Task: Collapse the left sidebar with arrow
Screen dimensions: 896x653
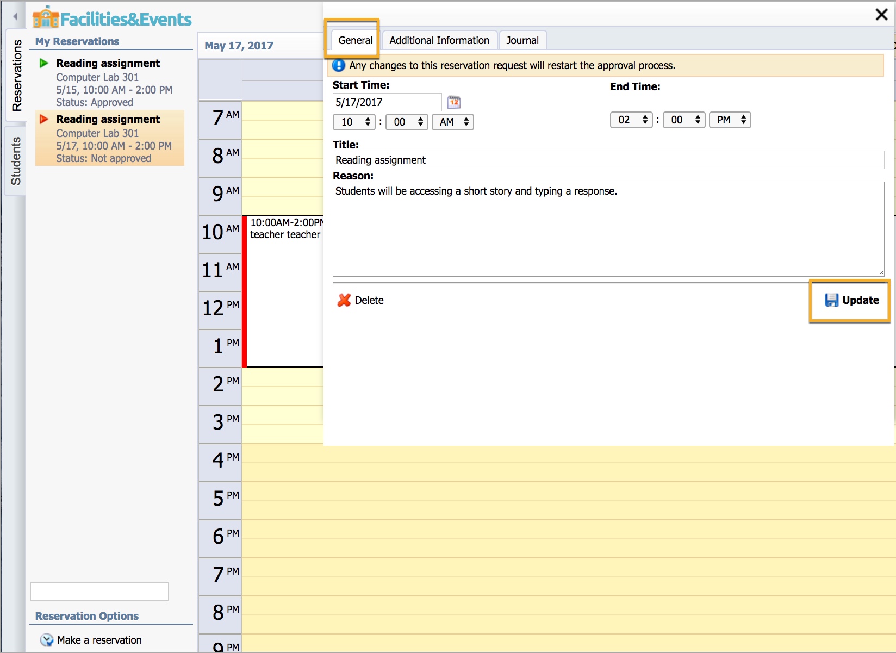Action: [15, 16]
